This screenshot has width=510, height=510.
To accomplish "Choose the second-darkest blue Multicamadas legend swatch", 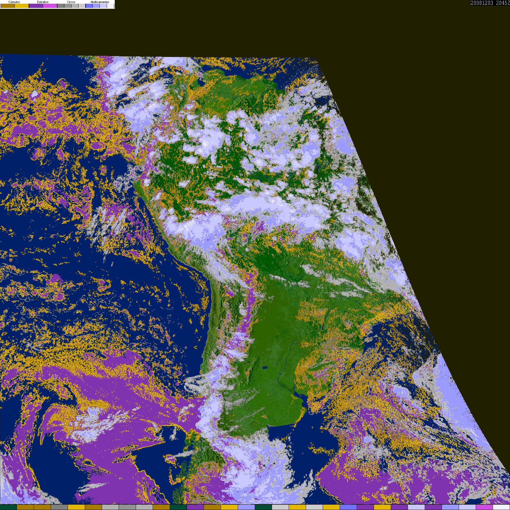I will [x=96, y=6].
